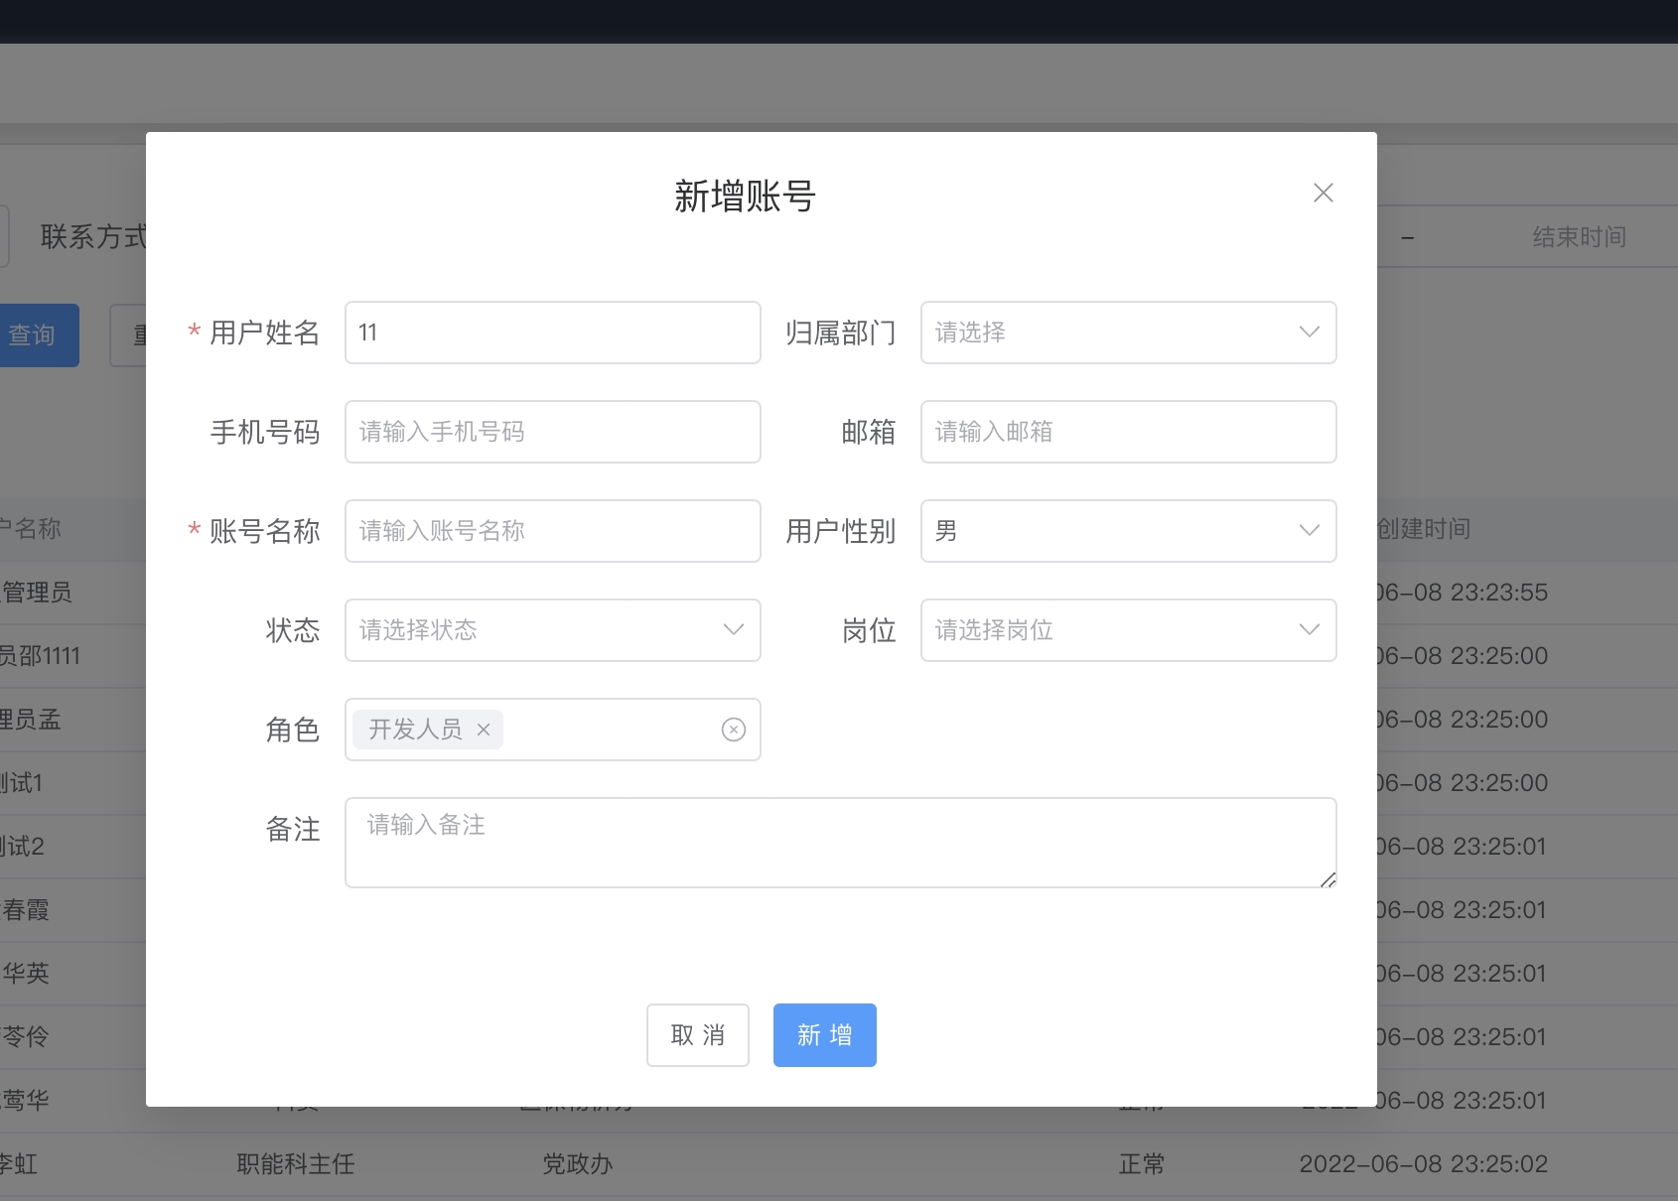Click the 06-08 23:23:55 timestamp cell
Image resolution: width=1678 pixels, height=1201 pixels.
click(x=1463, y=593)
